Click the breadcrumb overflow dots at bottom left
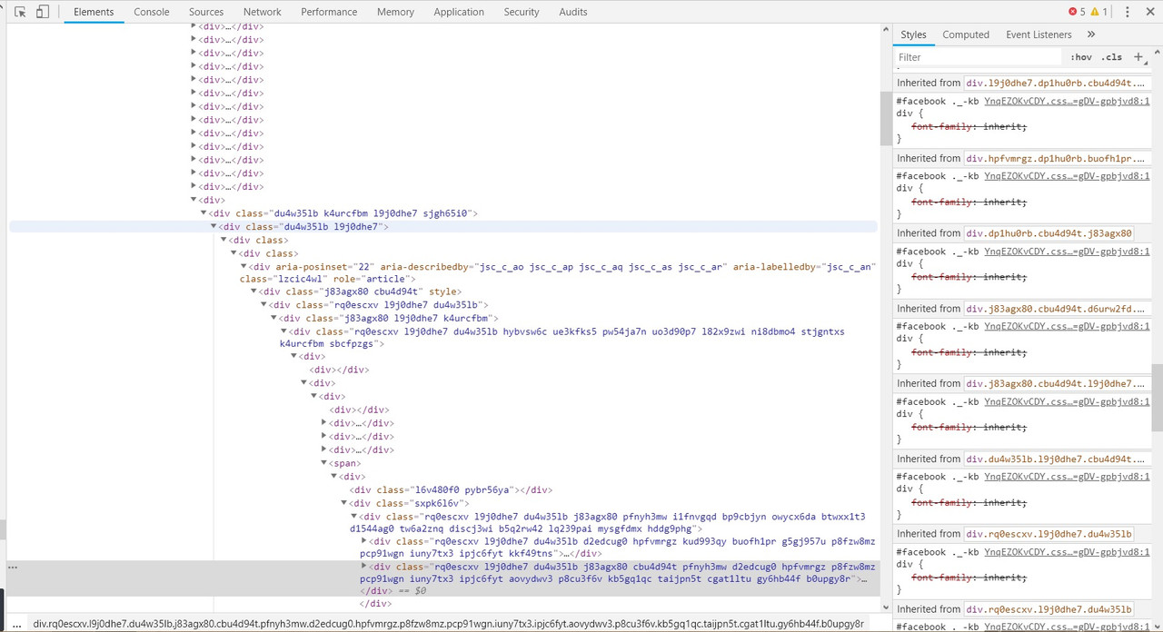This screenshot has width=1163, height=632. 16,624
